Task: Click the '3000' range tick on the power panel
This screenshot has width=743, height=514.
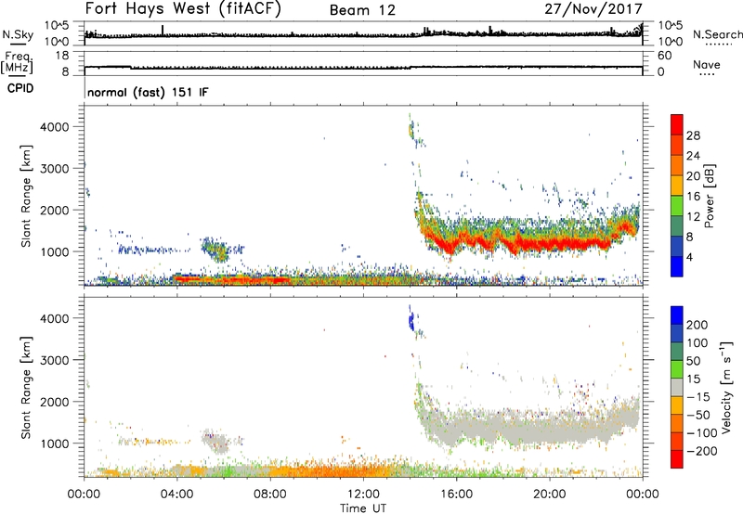Action: (x=54, y=169)
